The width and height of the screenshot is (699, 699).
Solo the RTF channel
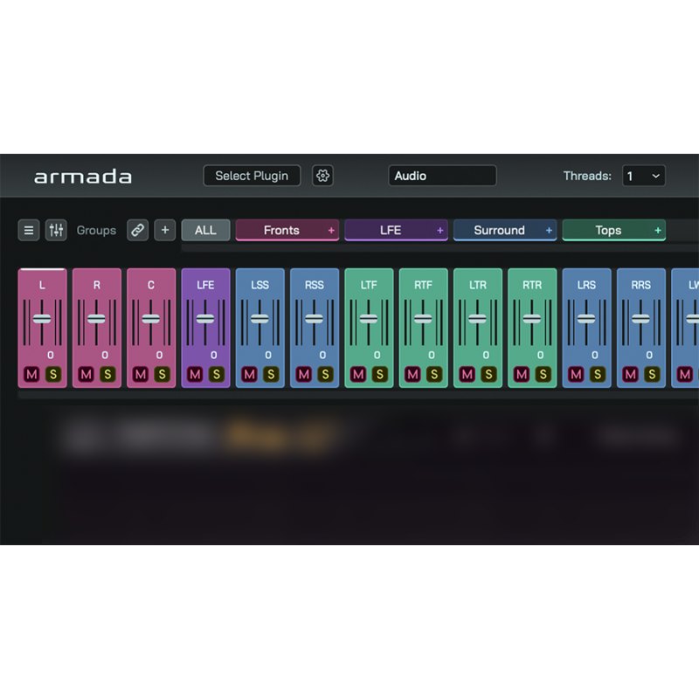pyautogui.click(x=434, y=374)
